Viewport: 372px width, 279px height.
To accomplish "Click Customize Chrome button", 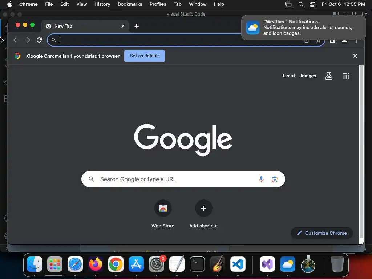I will tap(322, 233).
